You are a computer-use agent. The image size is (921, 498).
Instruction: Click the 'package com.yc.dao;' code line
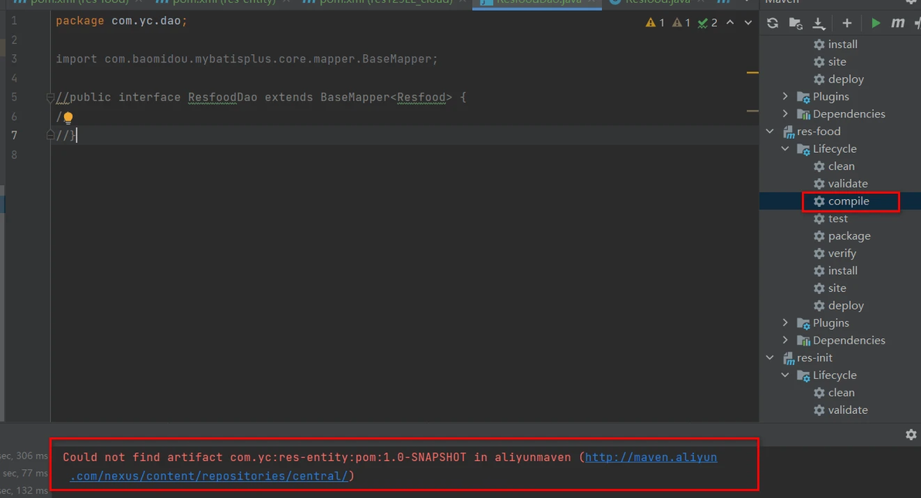(x=121, y=21)
